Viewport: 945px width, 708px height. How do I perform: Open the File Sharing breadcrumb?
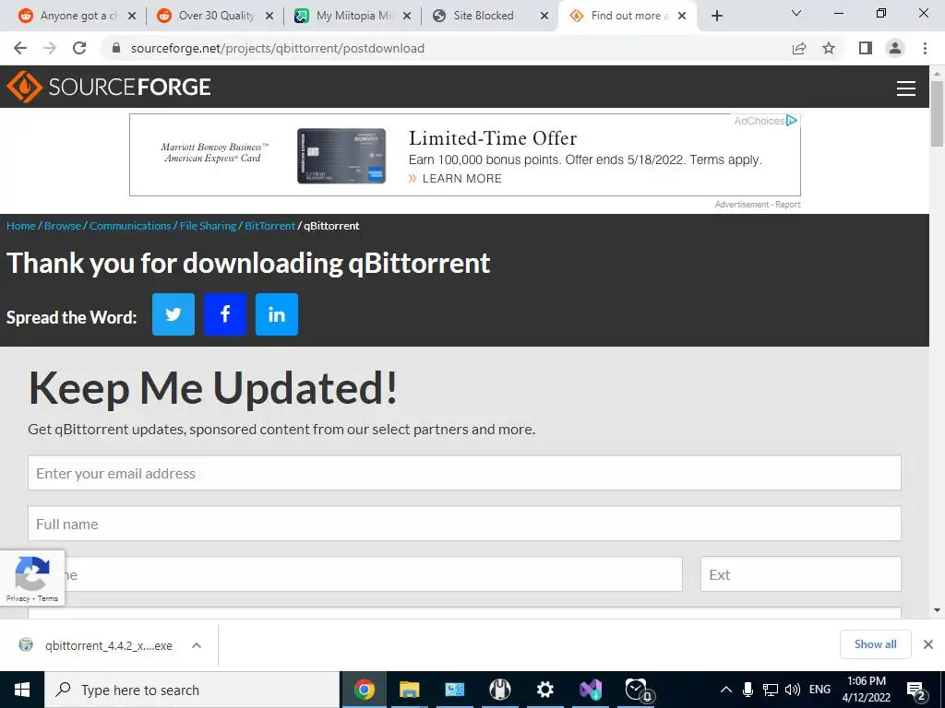coord(208,226)
